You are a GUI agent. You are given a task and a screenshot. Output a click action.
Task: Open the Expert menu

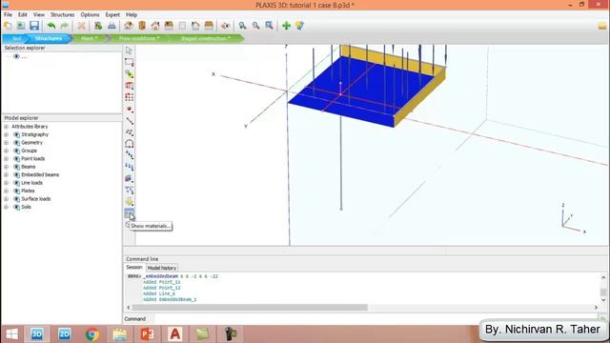(x=112, y=14)
